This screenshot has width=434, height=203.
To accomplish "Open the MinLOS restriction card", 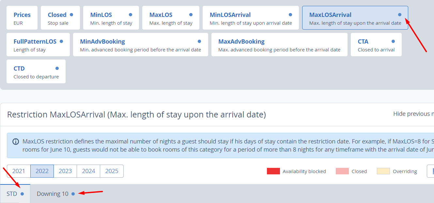I will [111, 18].
